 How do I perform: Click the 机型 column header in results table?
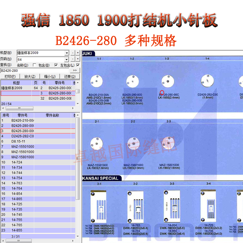(16, 83)
